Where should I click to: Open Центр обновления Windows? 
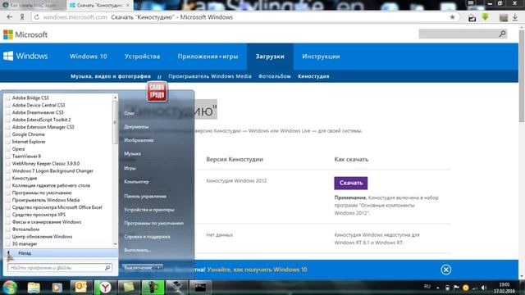pyautogui.click(x=42, y=237)
